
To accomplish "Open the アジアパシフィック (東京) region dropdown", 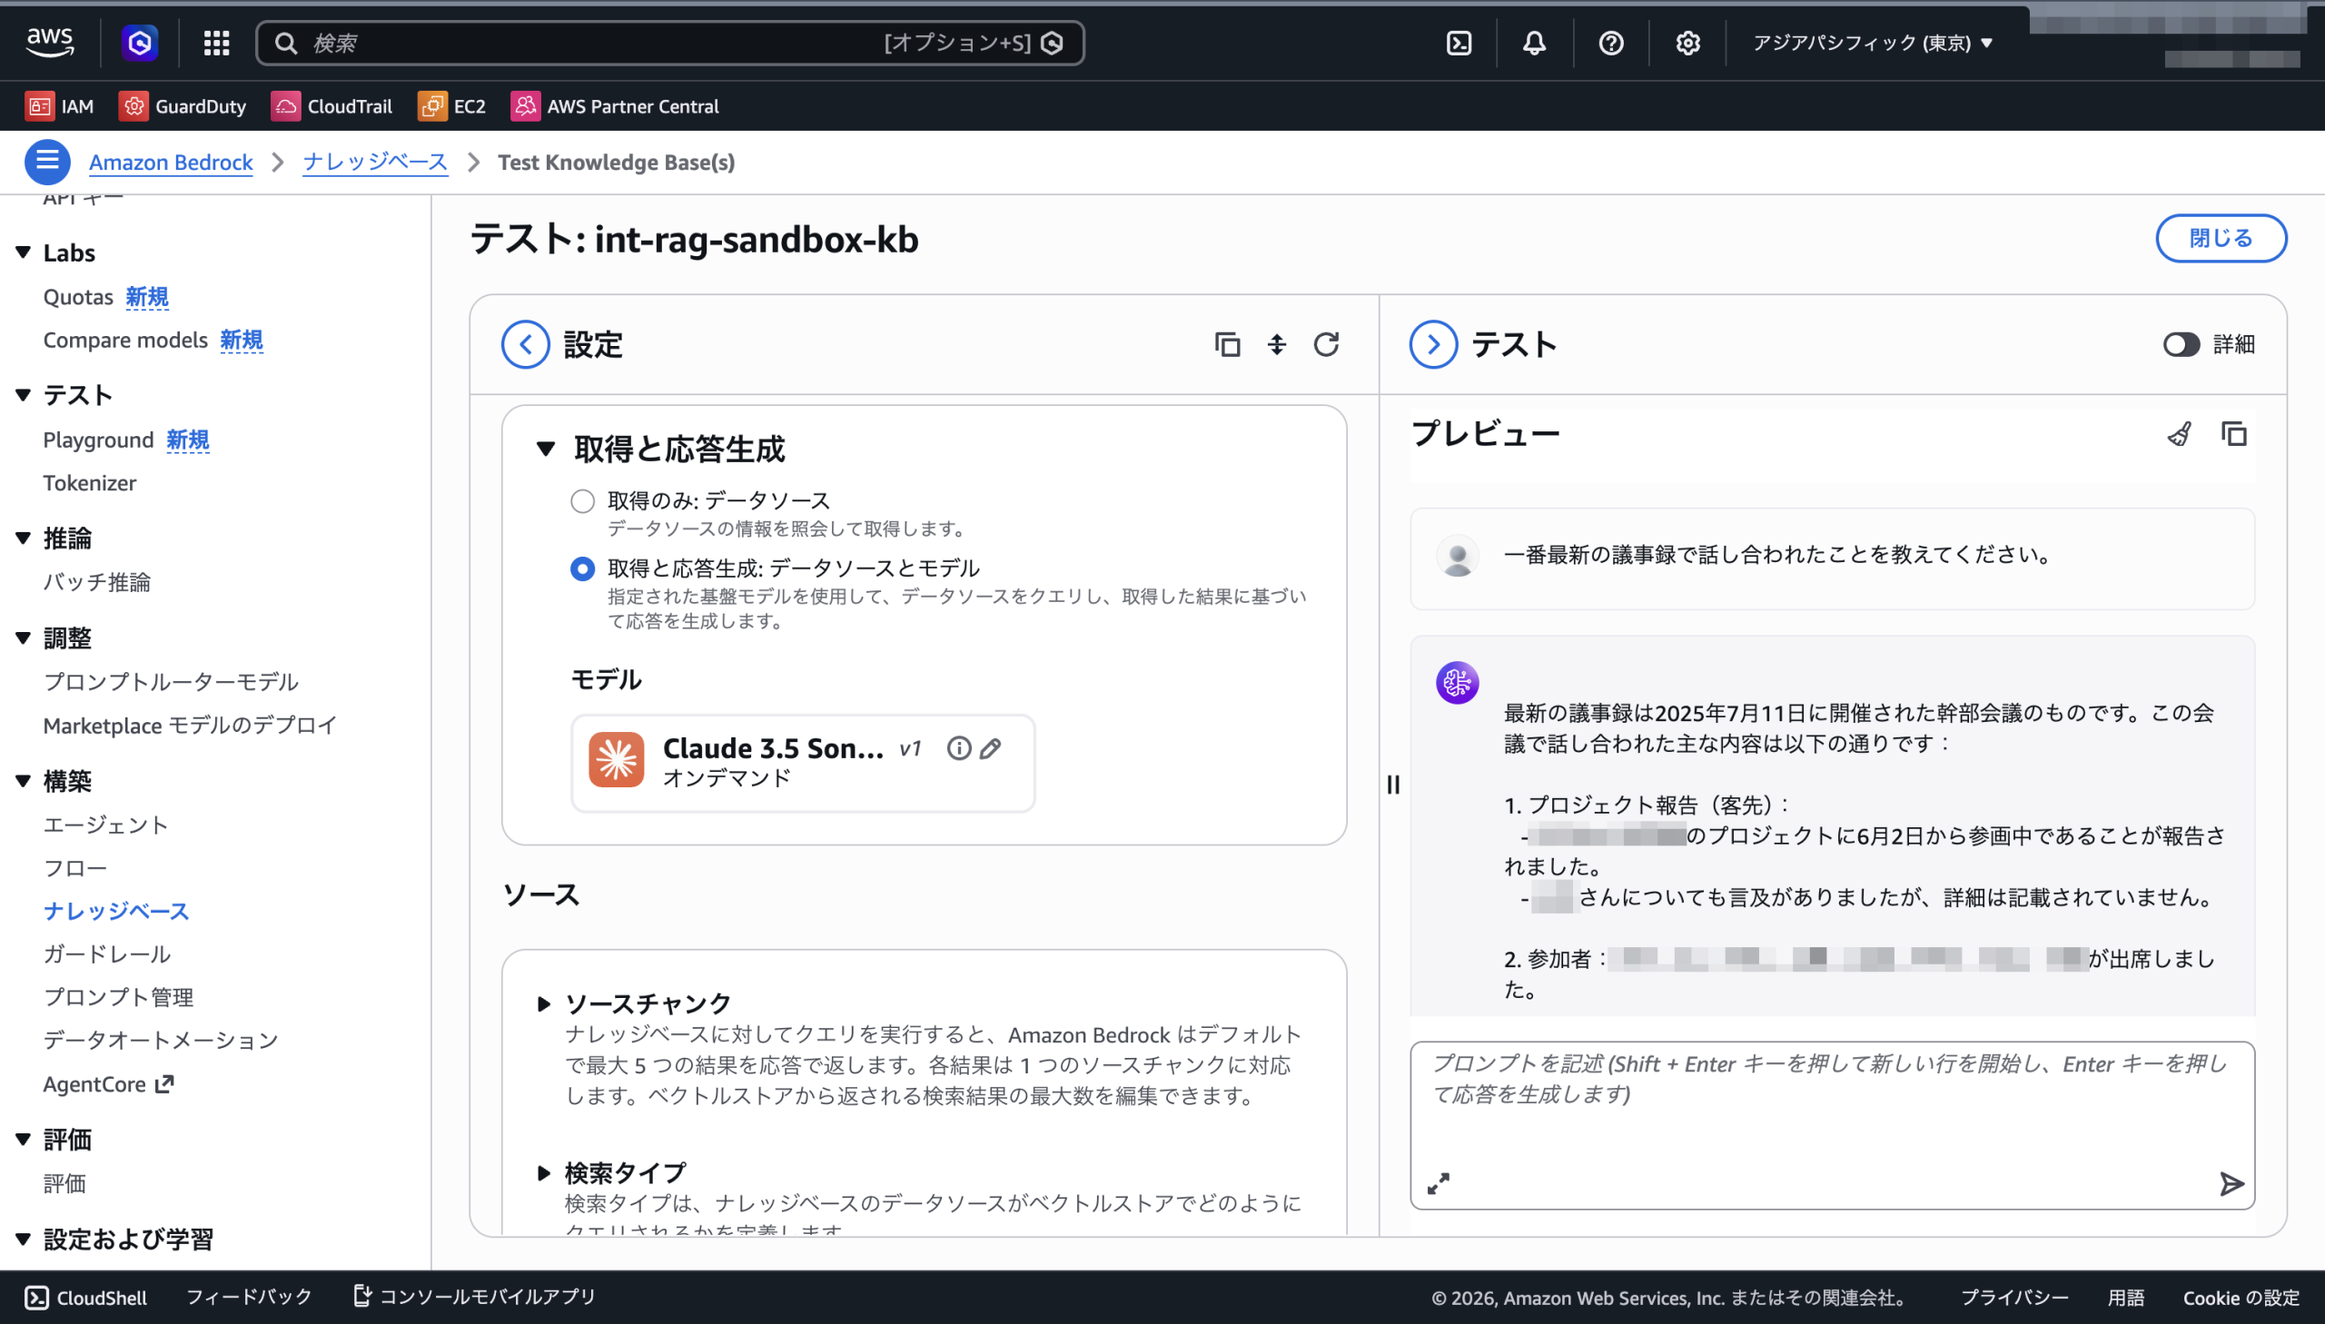I will [1872, 43].
